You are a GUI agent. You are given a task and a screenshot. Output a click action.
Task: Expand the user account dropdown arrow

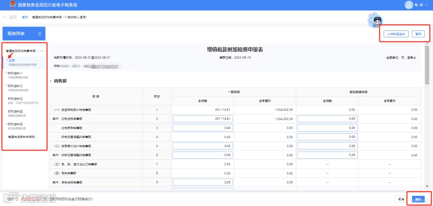click(x=427, y=5)
